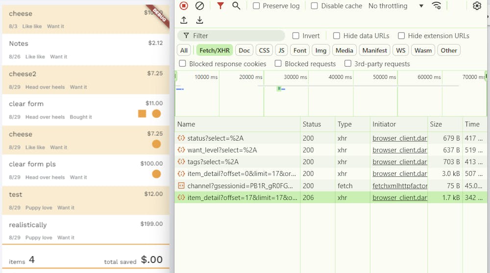The height and width of the screenshot is (273, 490).
Task: Open network conditions wifi icon
Action: [436, 6]
